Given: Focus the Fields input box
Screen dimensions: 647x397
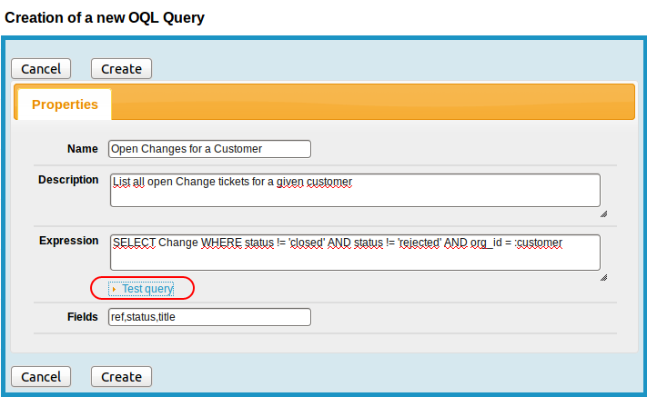Looking at the screenshot, I should coord(209,317).
